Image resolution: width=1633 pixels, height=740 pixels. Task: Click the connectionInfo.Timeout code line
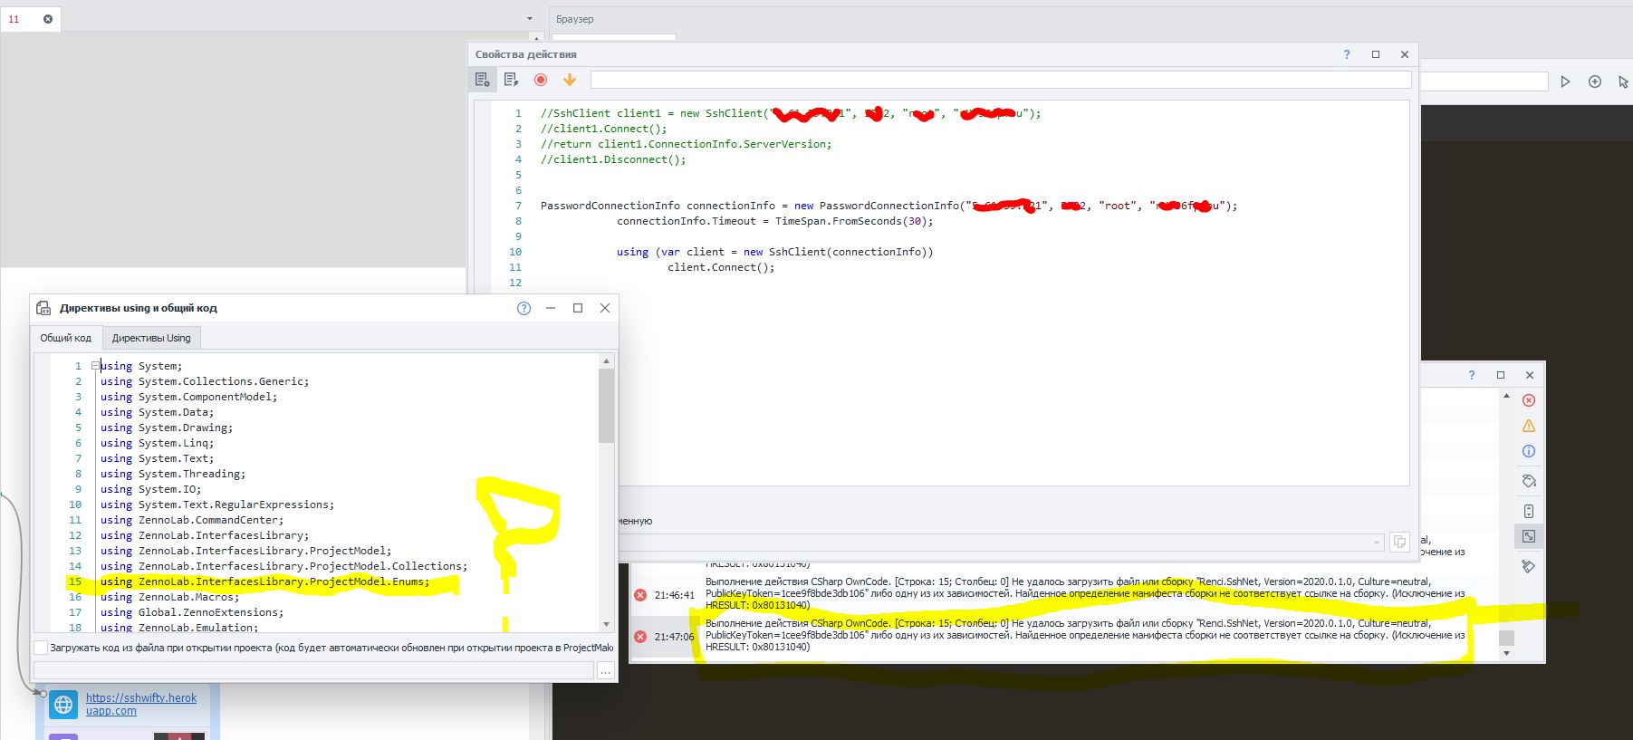point(774,221)
